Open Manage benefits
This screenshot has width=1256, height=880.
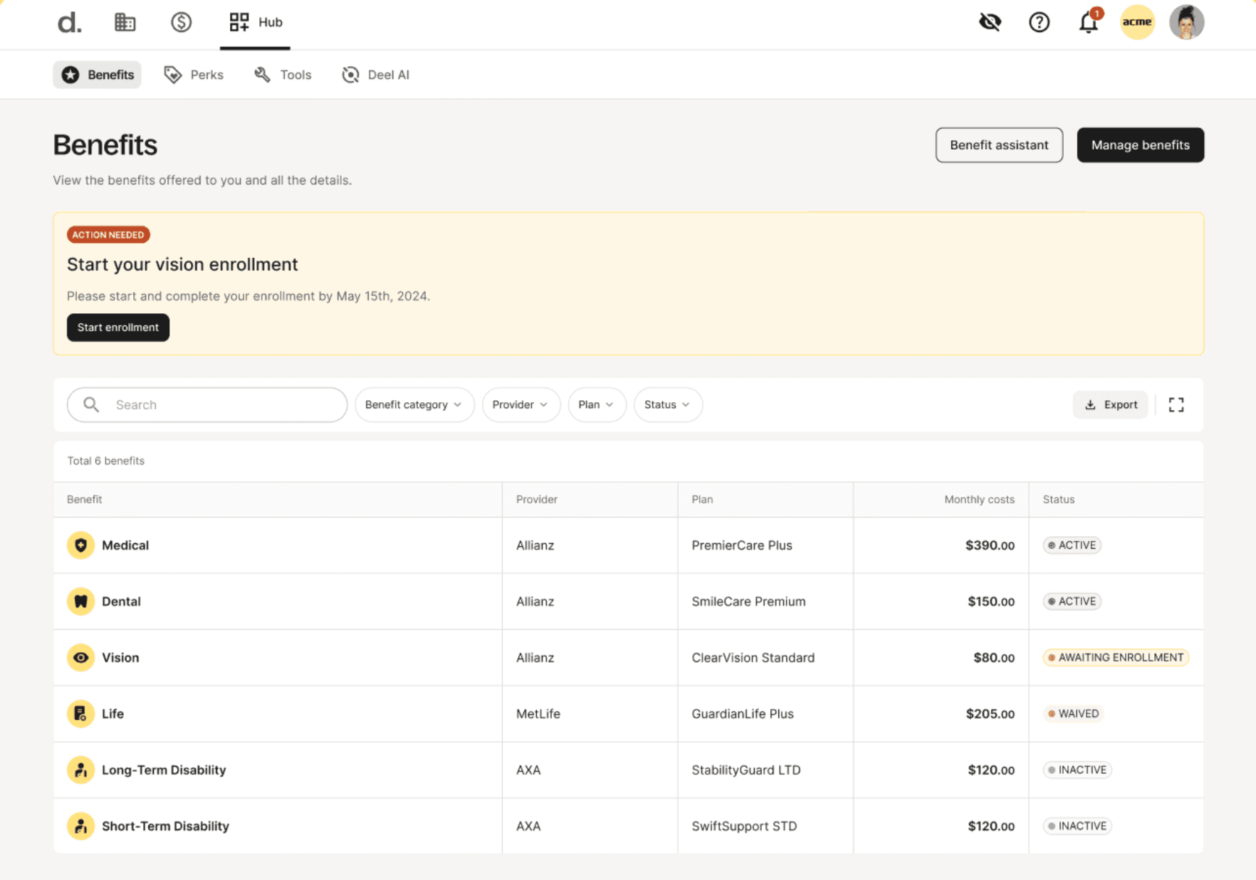pos(1140,145)
